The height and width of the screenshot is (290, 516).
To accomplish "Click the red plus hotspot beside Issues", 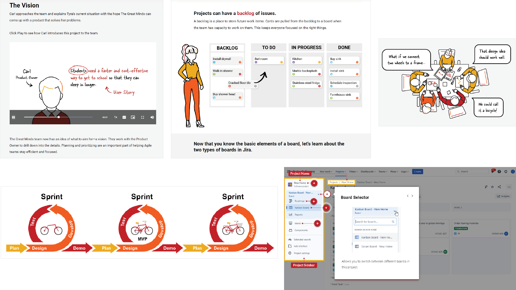I will pyautogui.click(x=317, y=223).
